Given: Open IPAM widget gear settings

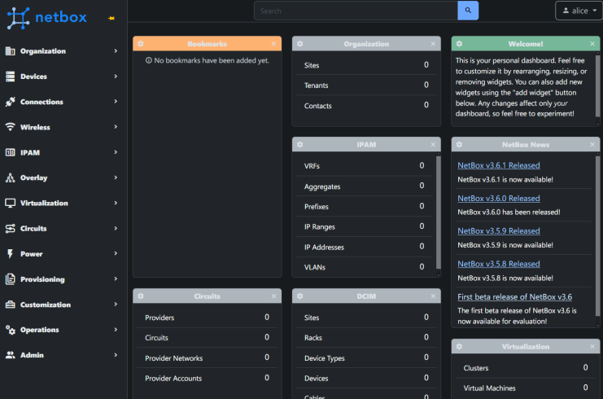Looking at the screenshot, I should point(300,145).
